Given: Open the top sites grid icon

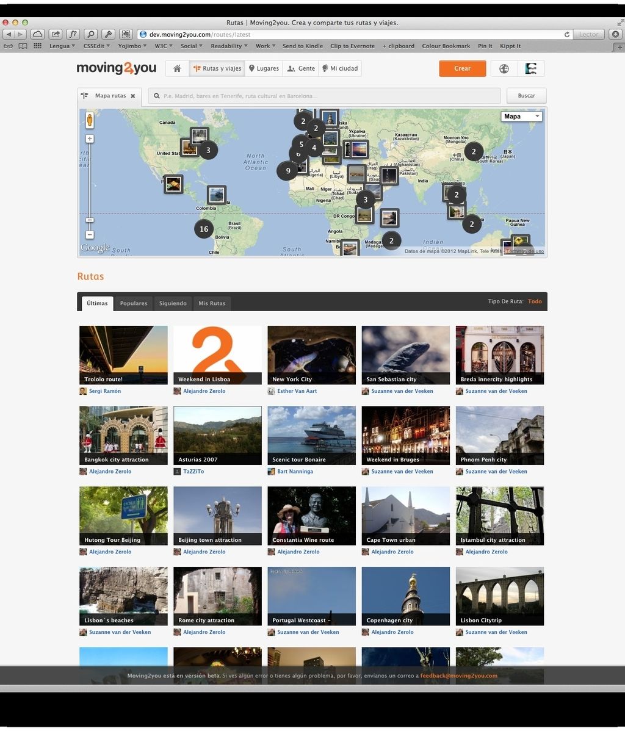Looking at the screenshot, I should coord(38,46).
